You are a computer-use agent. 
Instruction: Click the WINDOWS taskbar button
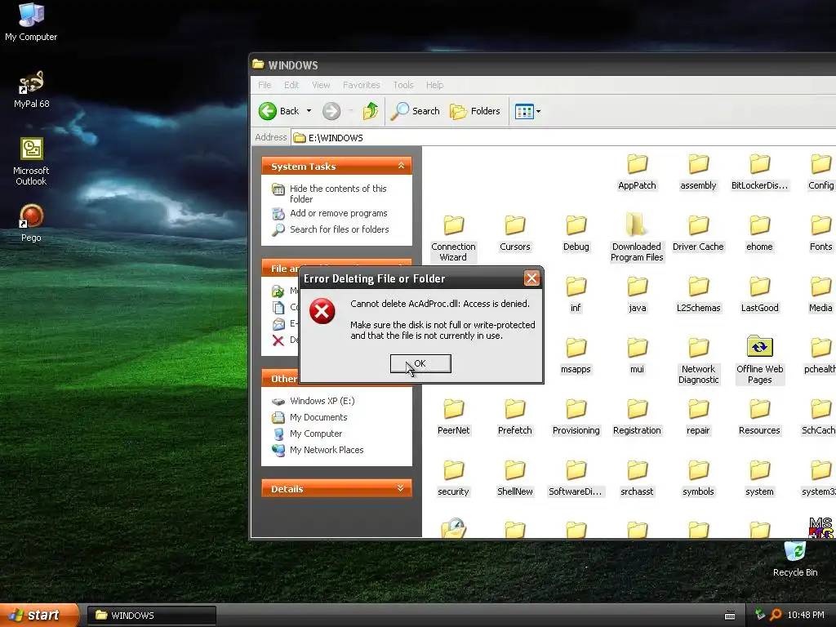(x=151, y=616)
